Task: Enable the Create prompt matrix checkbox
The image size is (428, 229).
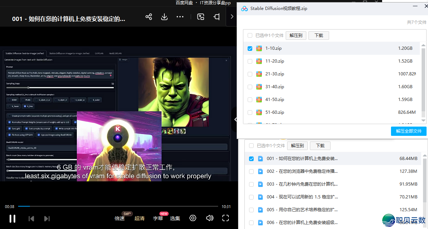Action: (10, 116)
